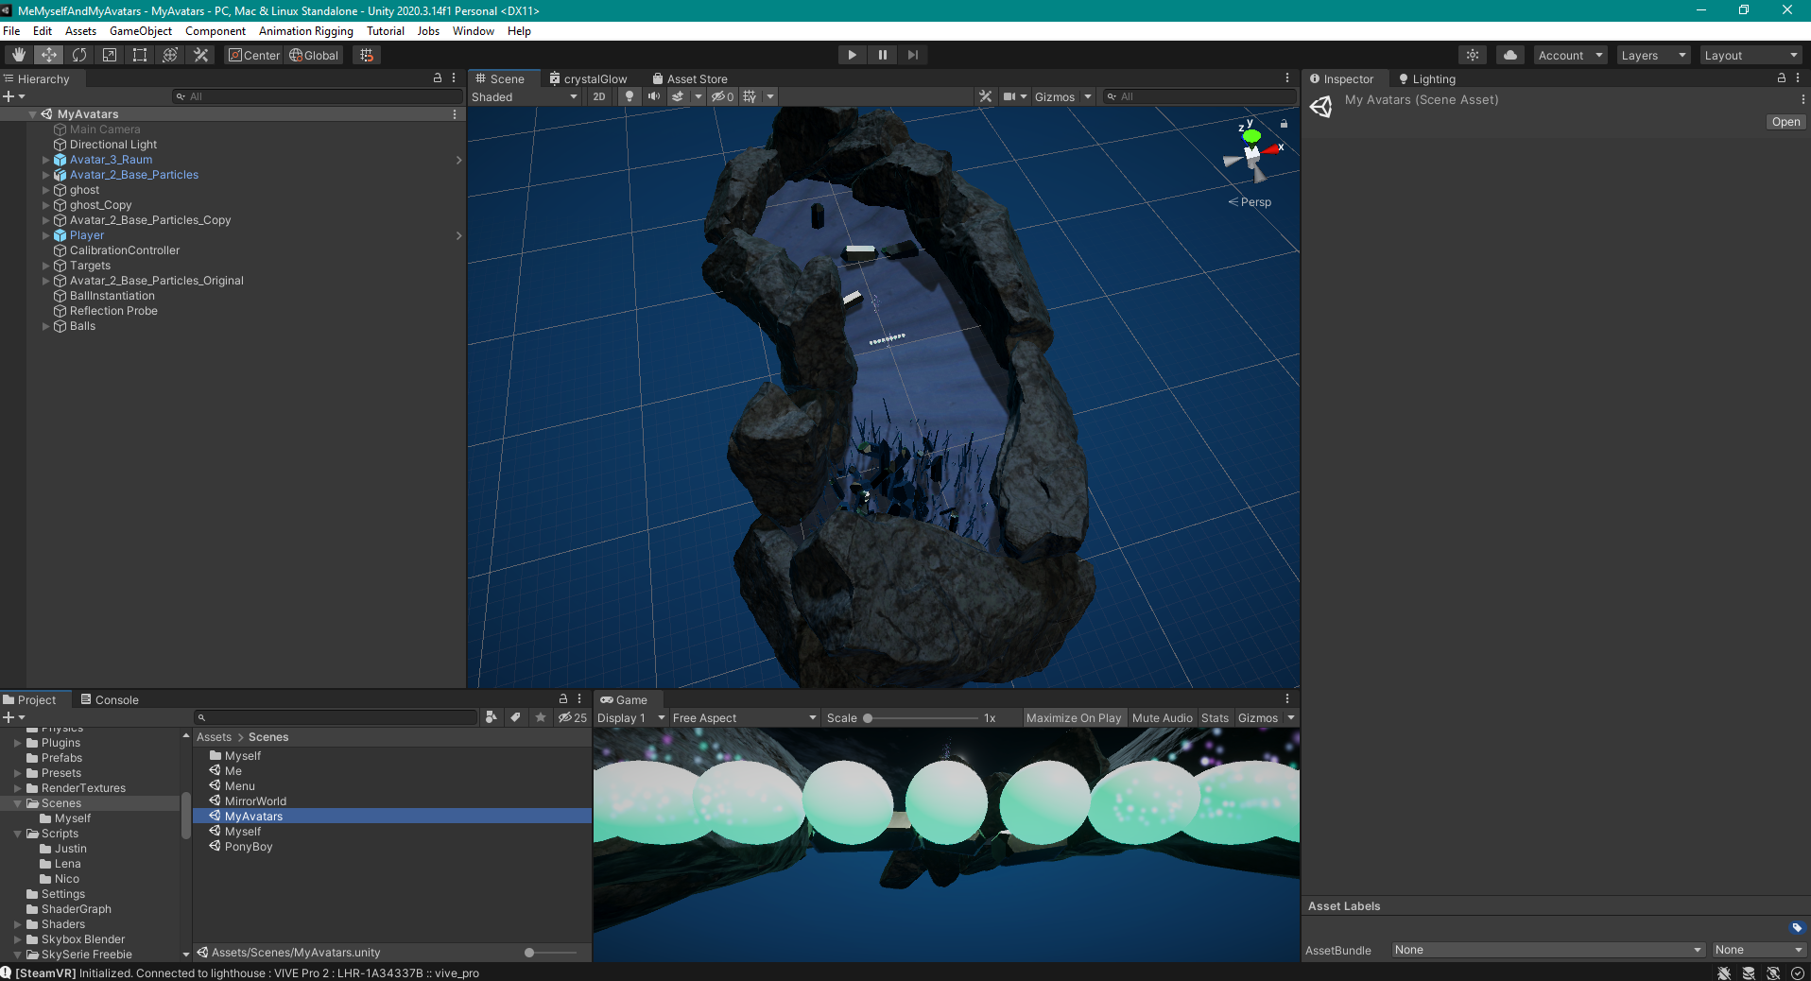Toggle the 2D scene view mode

[598, 96]
